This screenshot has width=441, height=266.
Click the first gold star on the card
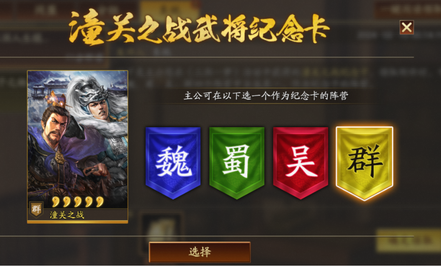[x=56, y=202]
